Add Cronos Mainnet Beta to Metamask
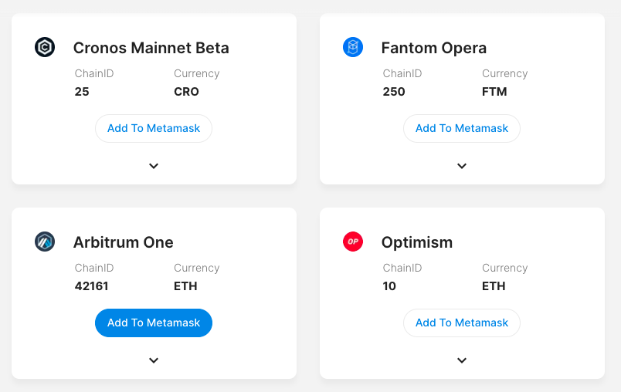Screen dimensions: 621x392 (x=154, y=128)
